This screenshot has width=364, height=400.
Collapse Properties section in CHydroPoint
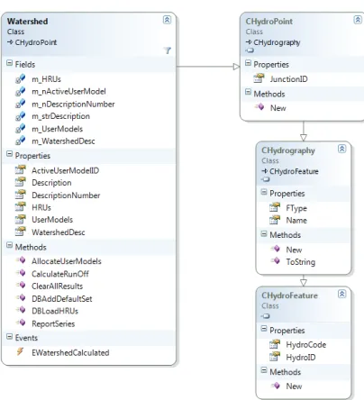(x=248, y=63)
